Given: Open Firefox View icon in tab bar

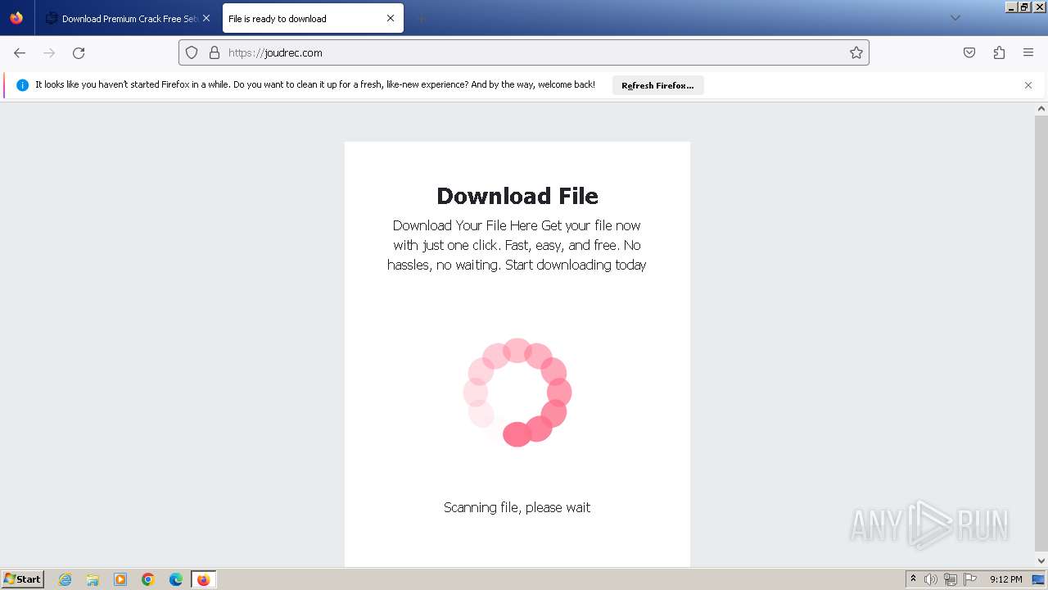Looking at the screenshot, I should (x=16, y=18).
